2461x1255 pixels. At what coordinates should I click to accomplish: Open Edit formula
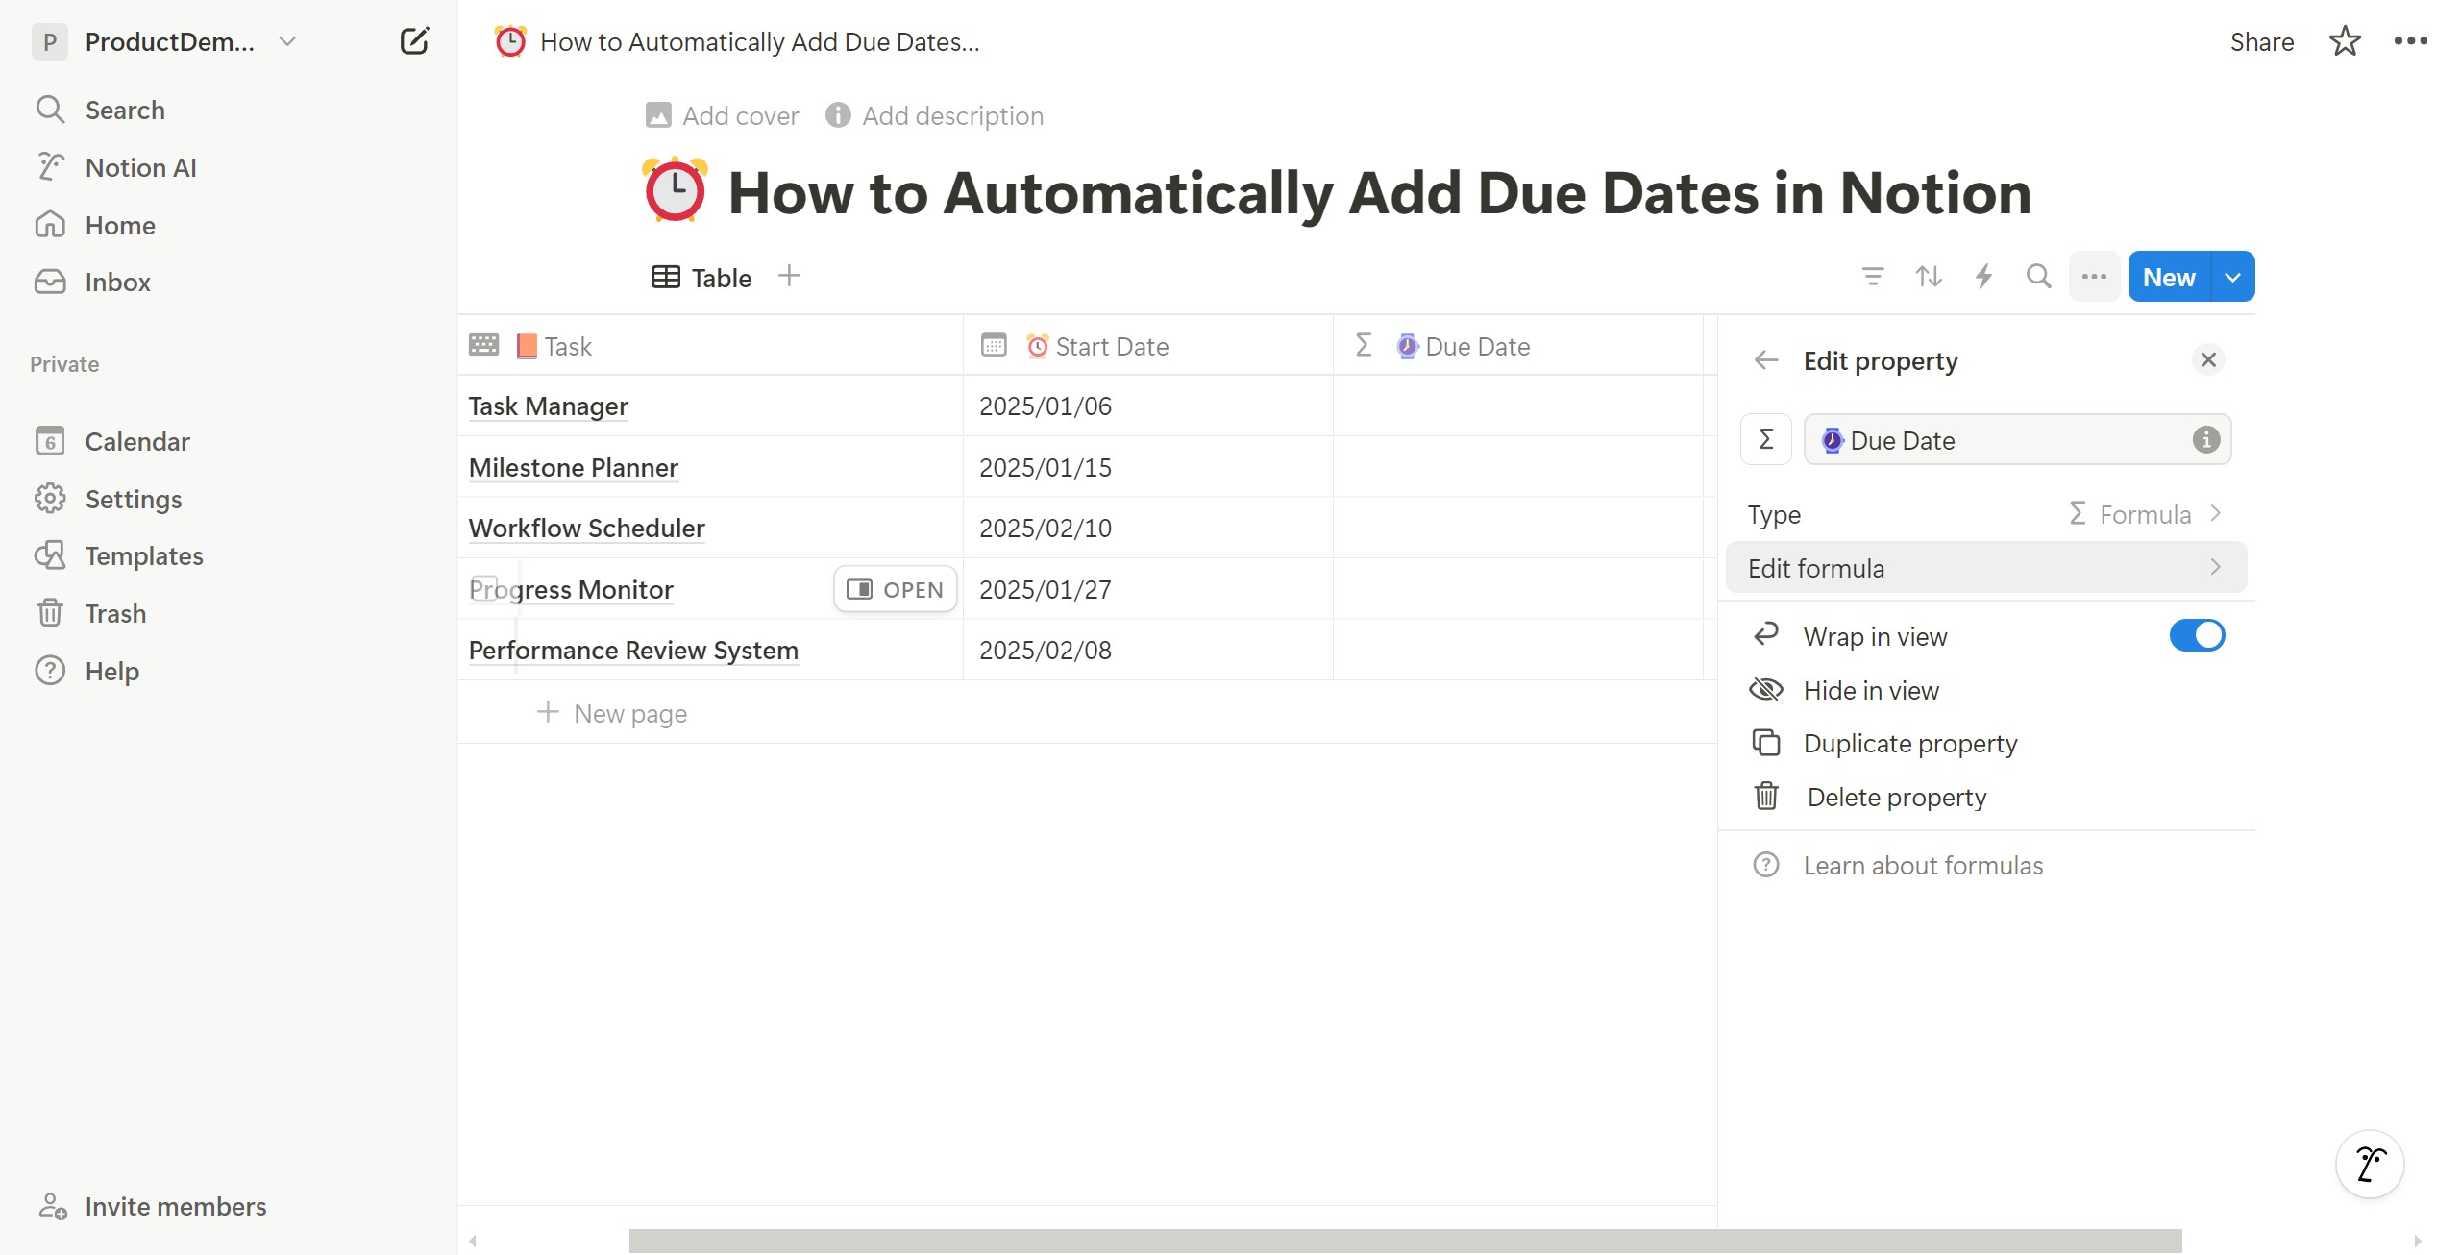pos(1986,568)
